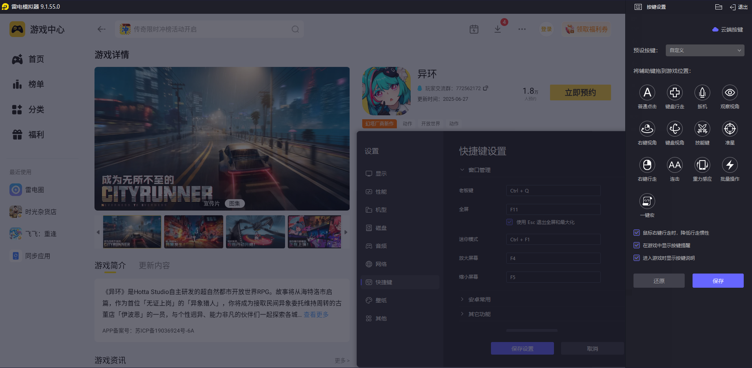Select the 一键宏 macro icon
752x368 pixels.
[x=647, y=201]
